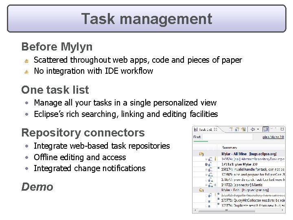Click into the Find text field
The width and height of the screenshot is (293, 220).
coord(227,137)
